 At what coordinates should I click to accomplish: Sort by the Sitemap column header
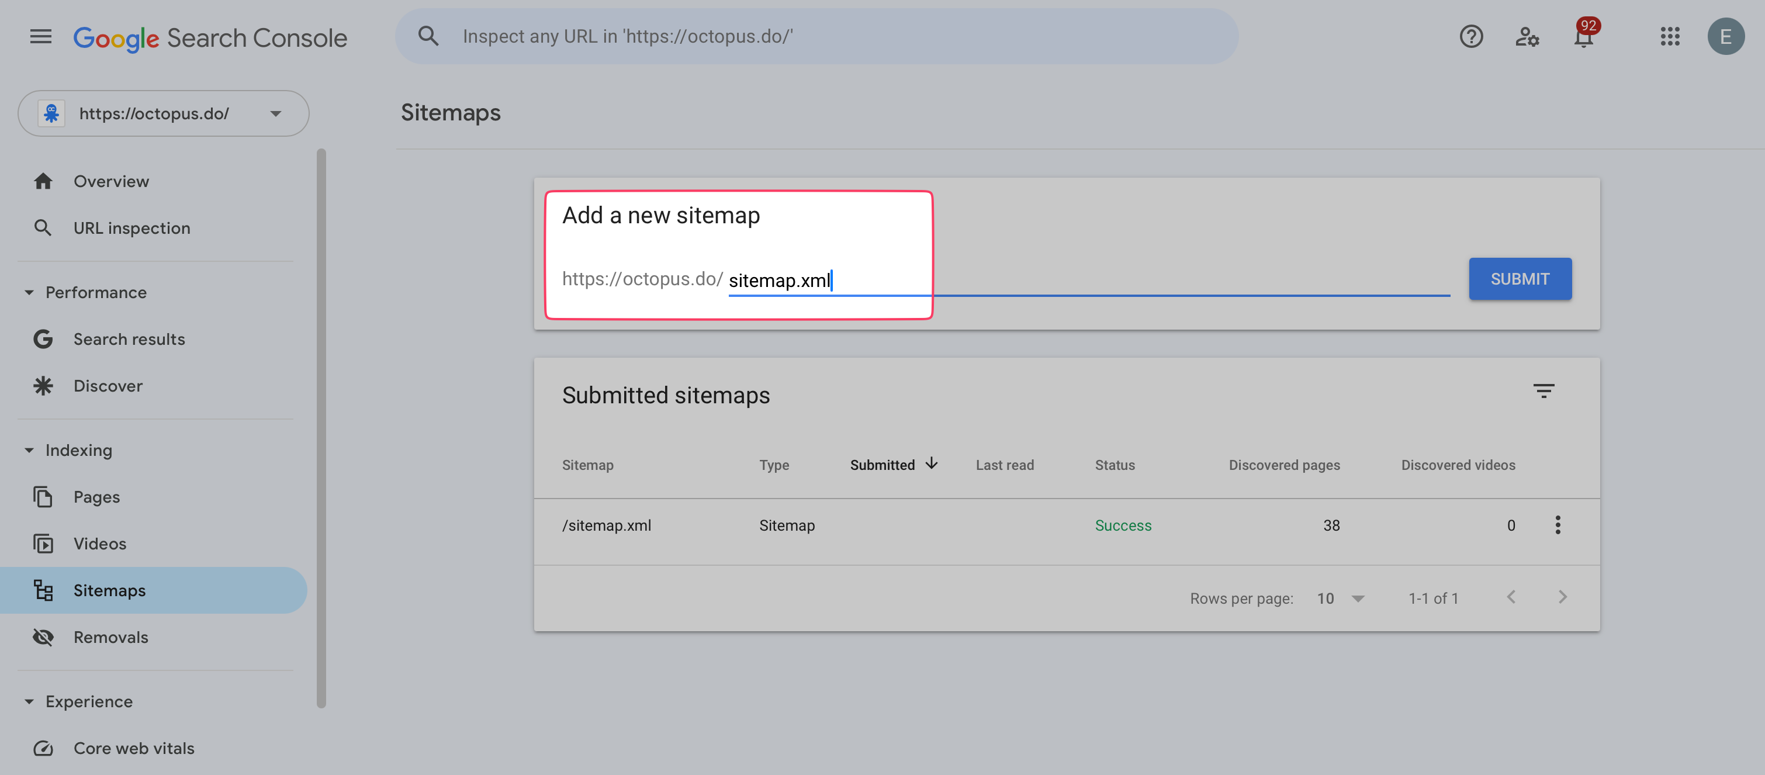tap(587, 465)
